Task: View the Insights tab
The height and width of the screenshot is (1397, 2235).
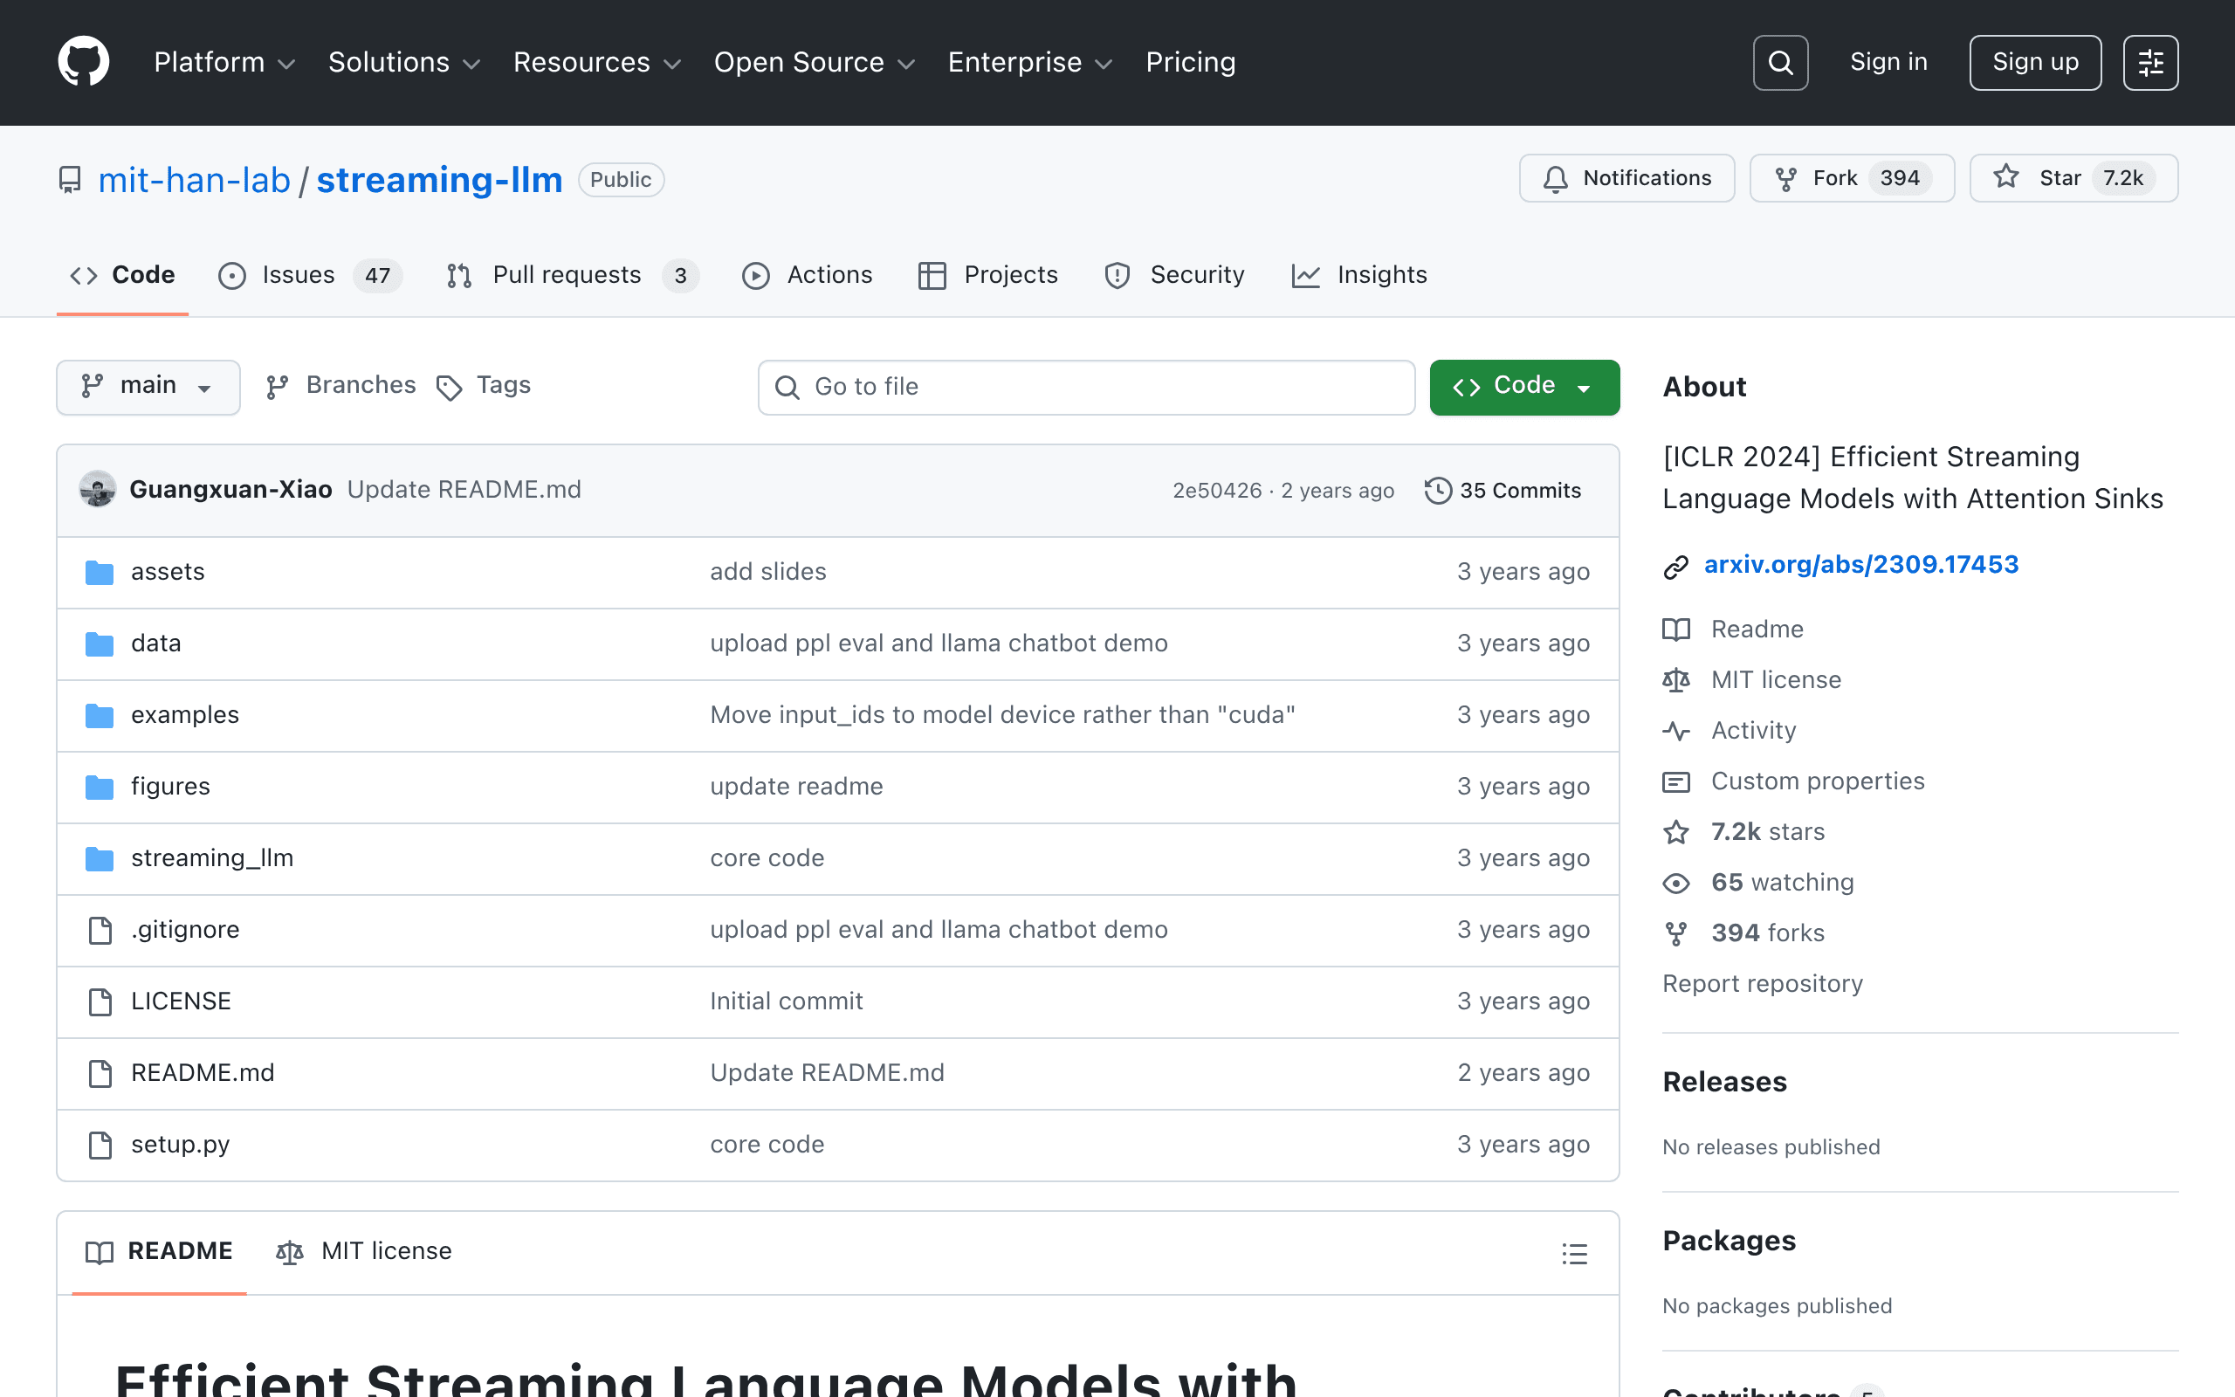Action: tap(1359, 275)
